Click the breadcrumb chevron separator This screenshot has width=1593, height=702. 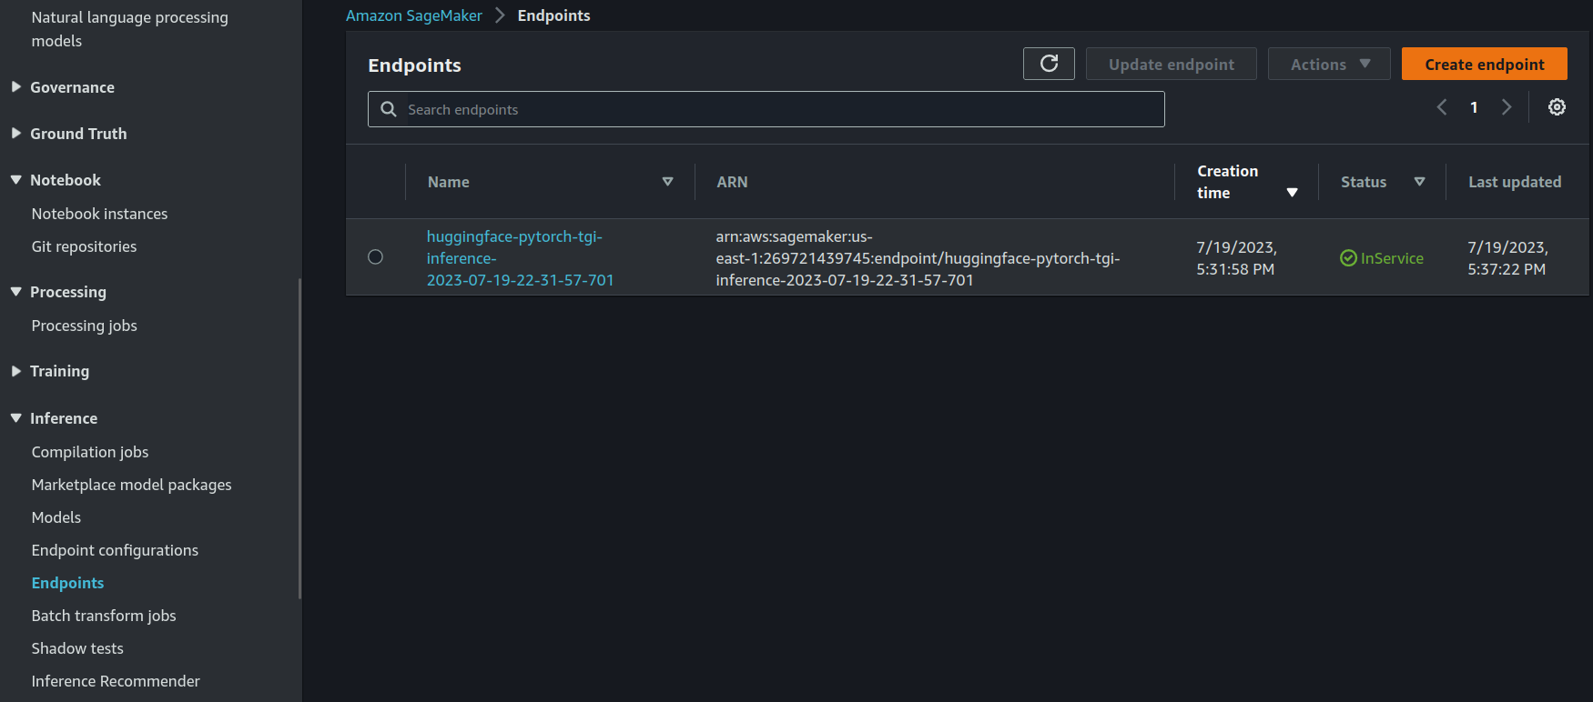point(500,15)
